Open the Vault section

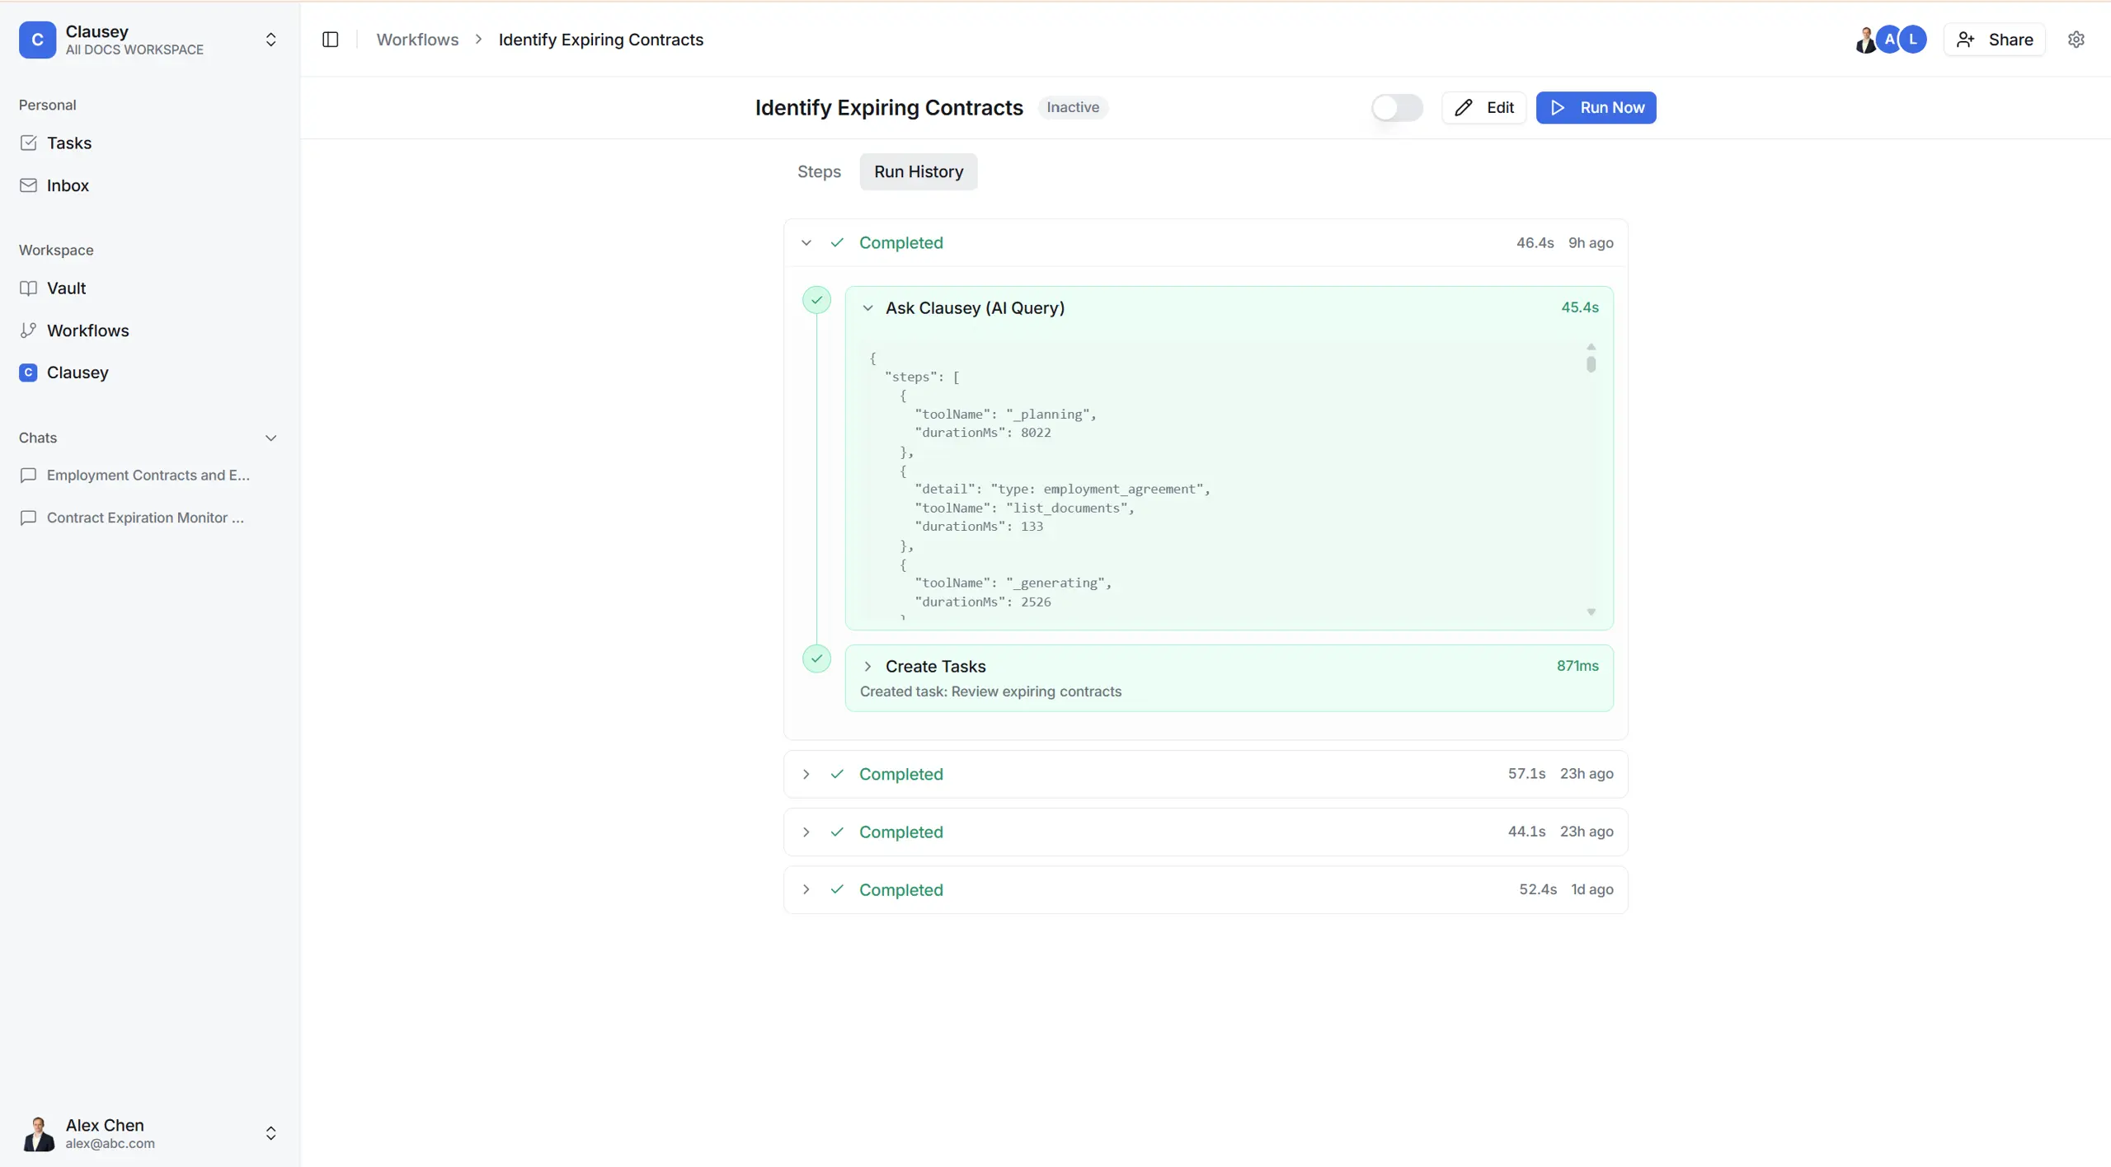point(65,288)
